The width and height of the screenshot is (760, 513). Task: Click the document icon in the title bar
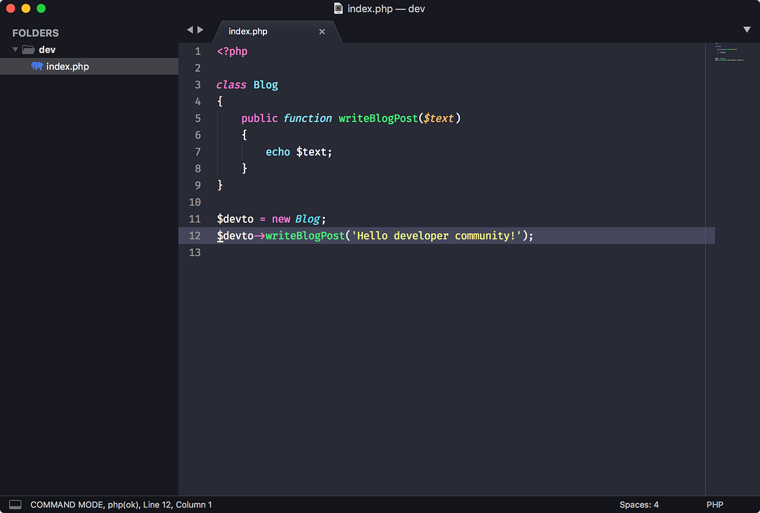339,8
